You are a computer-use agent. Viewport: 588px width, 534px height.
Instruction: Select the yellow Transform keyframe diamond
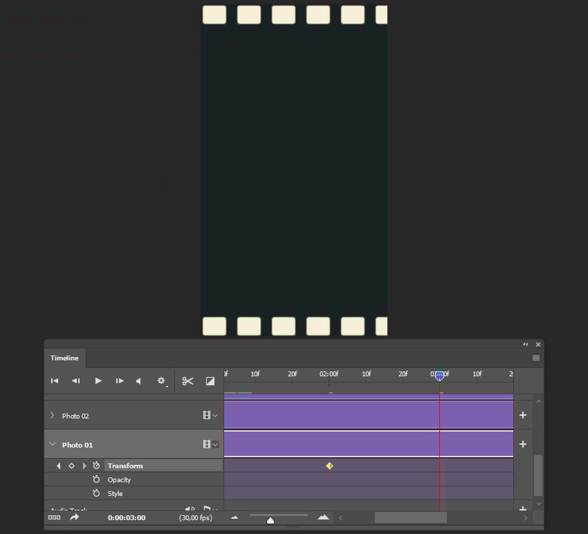coord(330,466)
